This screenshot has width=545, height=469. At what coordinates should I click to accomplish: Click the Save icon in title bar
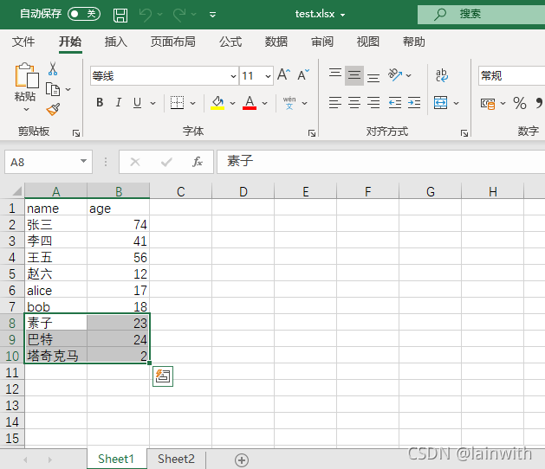(x=120, y=15)
